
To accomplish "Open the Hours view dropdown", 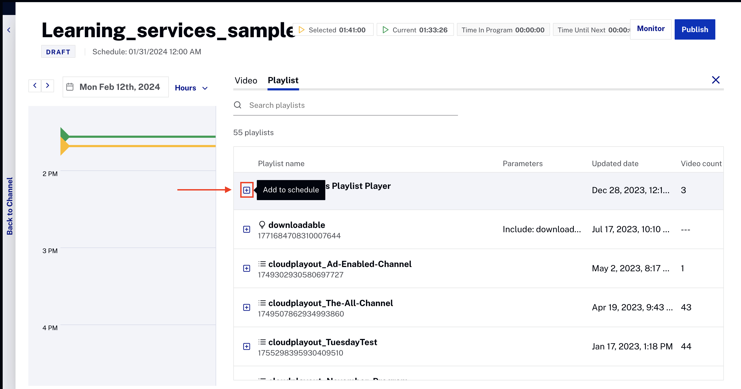I will coord(191,88).
